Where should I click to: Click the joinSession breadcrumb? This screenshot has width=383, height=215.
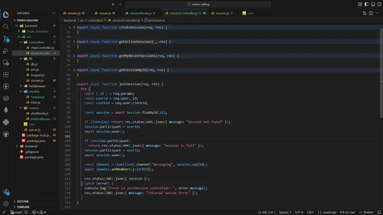[x=157, y=20]
